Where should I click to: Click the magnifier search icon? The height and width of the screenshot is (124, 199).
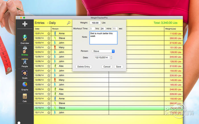pyautogui.click(x=69, y=23)
